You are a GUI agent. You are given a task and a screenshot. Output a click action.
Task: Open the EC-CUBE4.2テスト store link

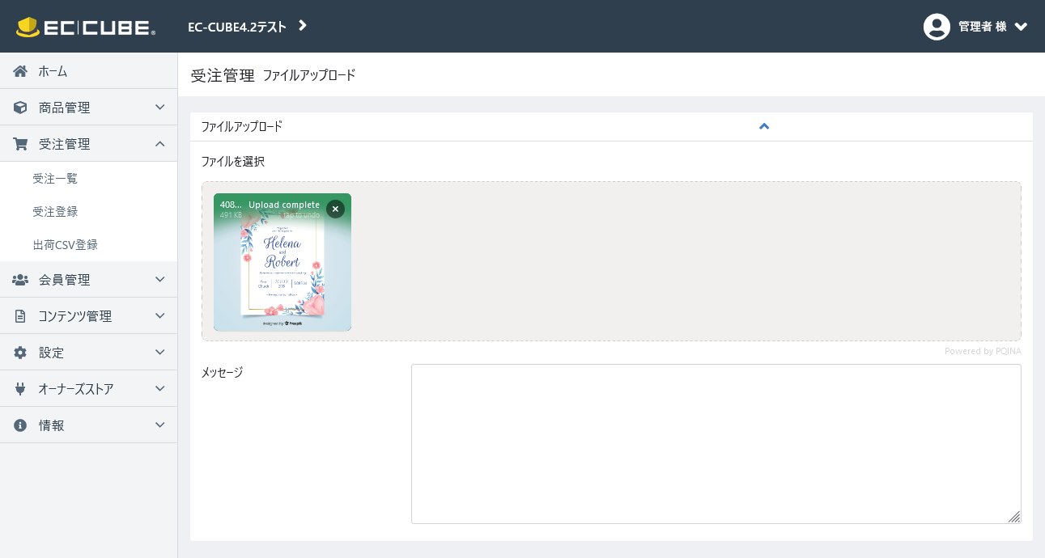[237, 27]
